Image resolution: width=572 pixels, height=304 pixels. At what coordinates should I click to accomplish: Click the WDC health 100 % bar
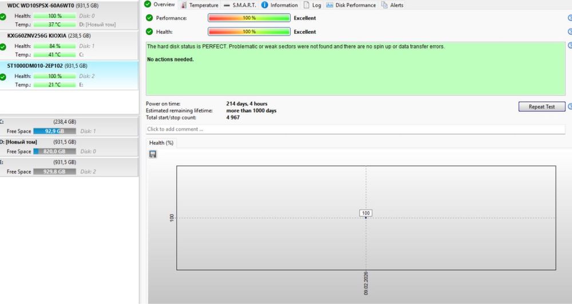click(55, 15)
